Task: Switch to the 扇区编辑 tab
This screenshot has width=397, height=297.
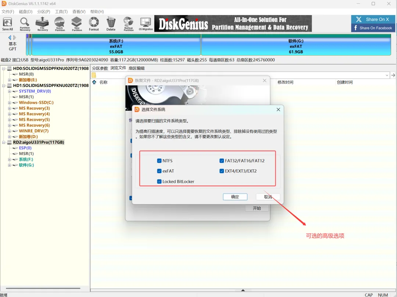Action: coord(136,68)
